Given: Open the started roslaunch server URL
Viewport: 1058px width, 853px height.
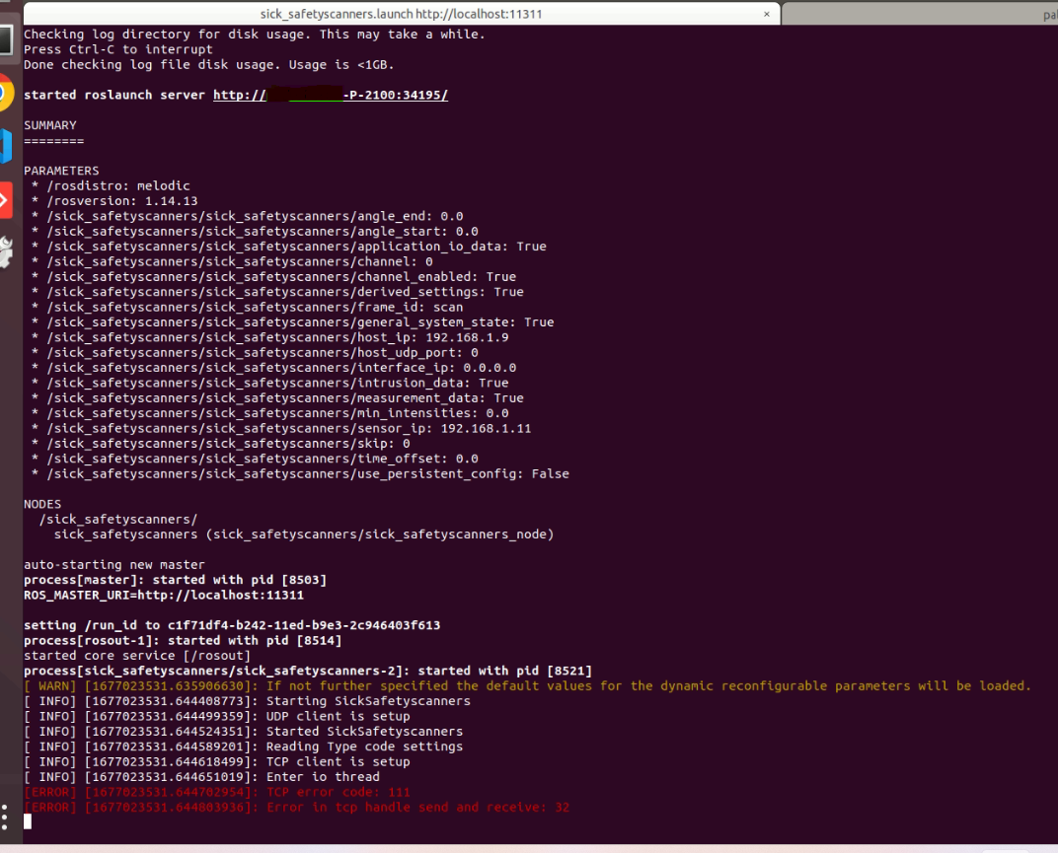Looking at the screenshot, I should (329, 95).
